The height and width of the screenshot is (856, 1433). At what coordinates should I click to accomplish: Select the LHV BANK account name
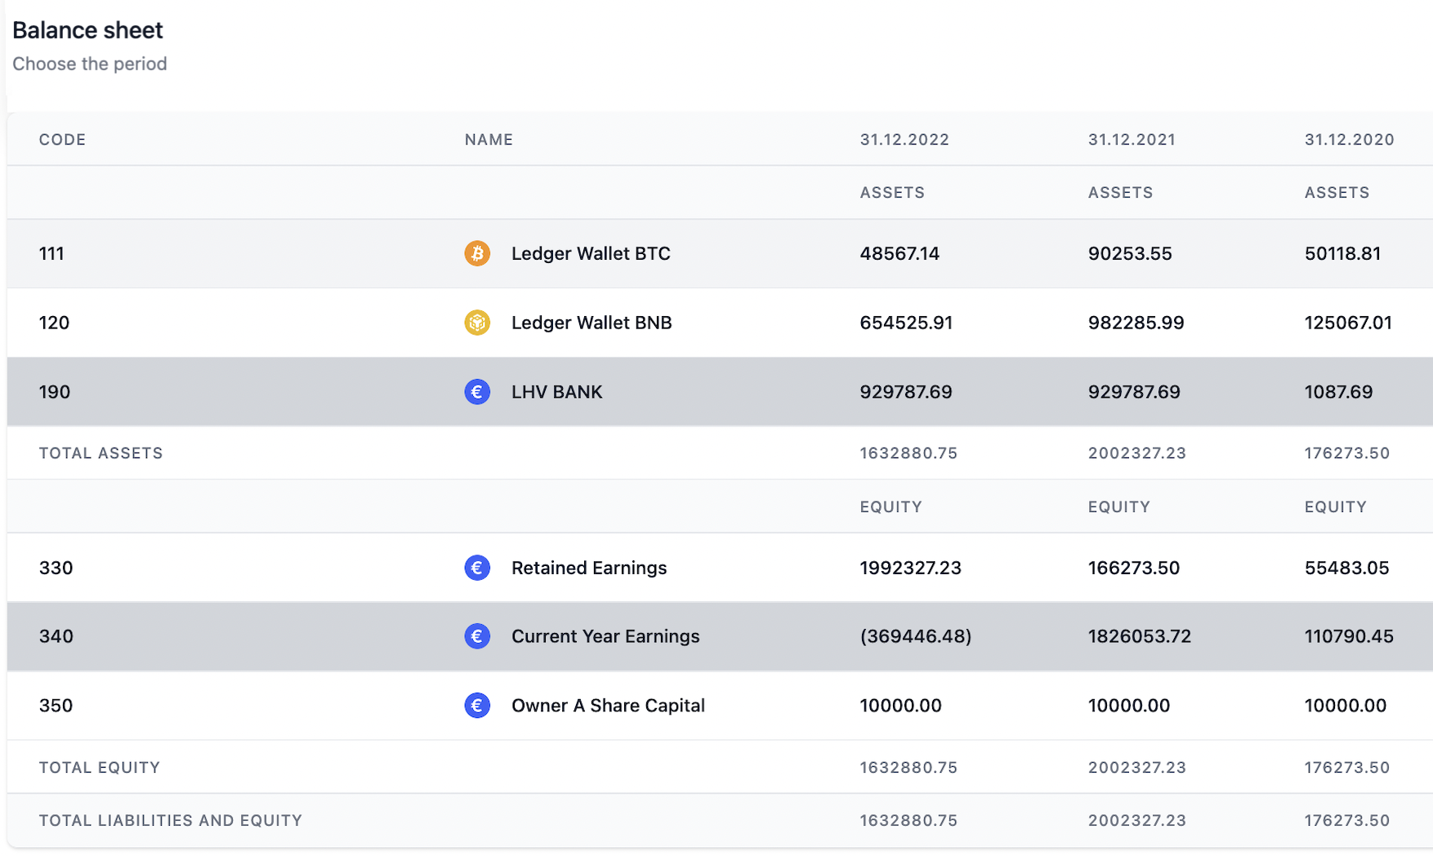point(556,392)
